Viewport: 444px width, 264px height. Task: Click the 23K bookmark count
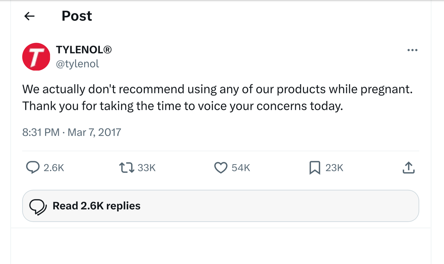(334, 168)
